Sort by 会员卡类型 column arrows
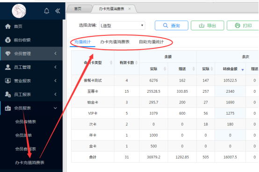259x172 pixels. coord(111,62)
